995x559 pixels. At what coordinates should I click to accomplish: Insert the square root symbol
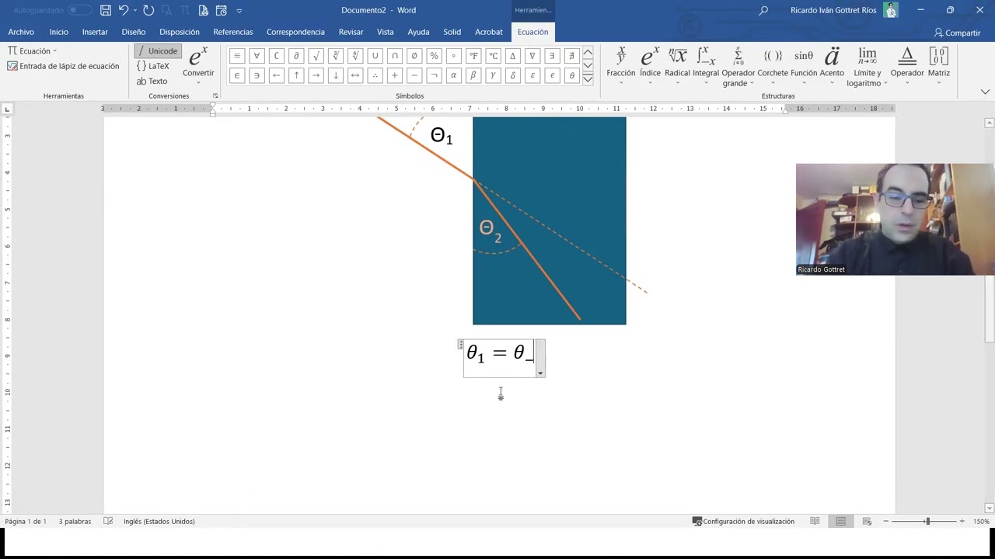tap(316, 56)
